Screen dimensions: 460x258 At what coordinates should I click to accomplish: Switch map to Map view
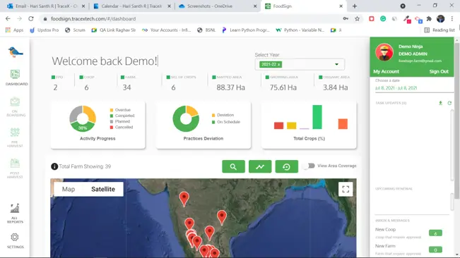point(69,189)
